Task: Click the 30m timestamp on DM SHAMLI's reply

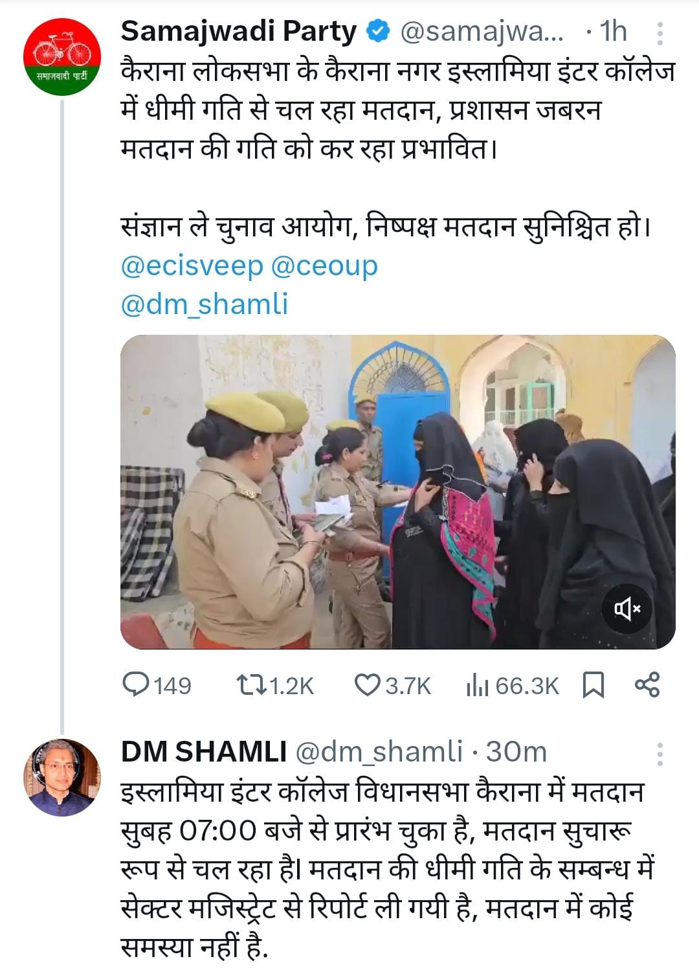Action: point(518,752)
